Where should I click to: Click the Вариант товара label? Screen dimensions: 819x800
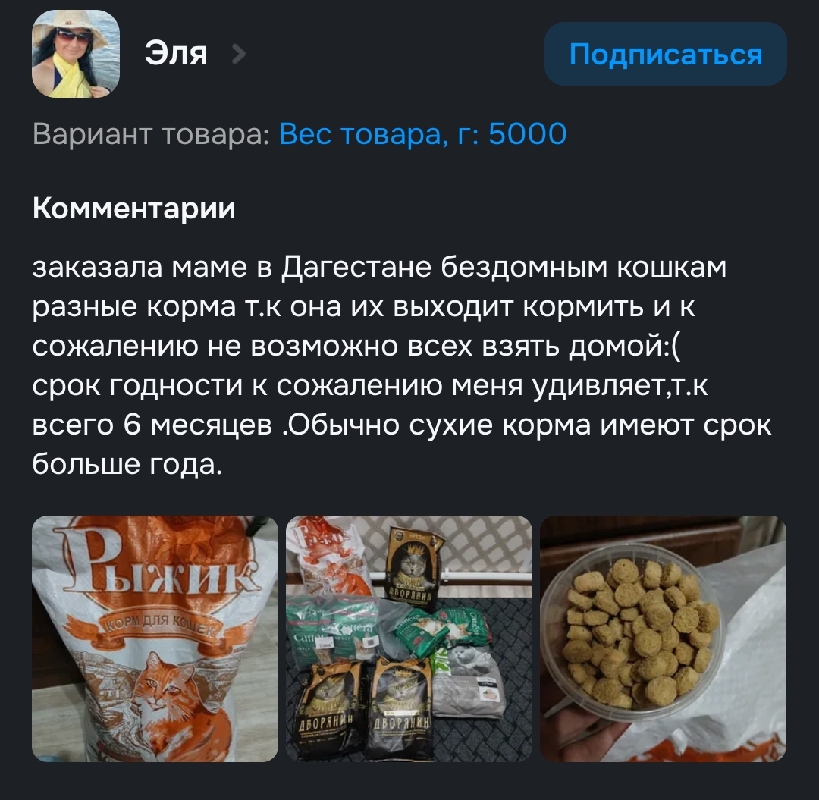[151, 133]
